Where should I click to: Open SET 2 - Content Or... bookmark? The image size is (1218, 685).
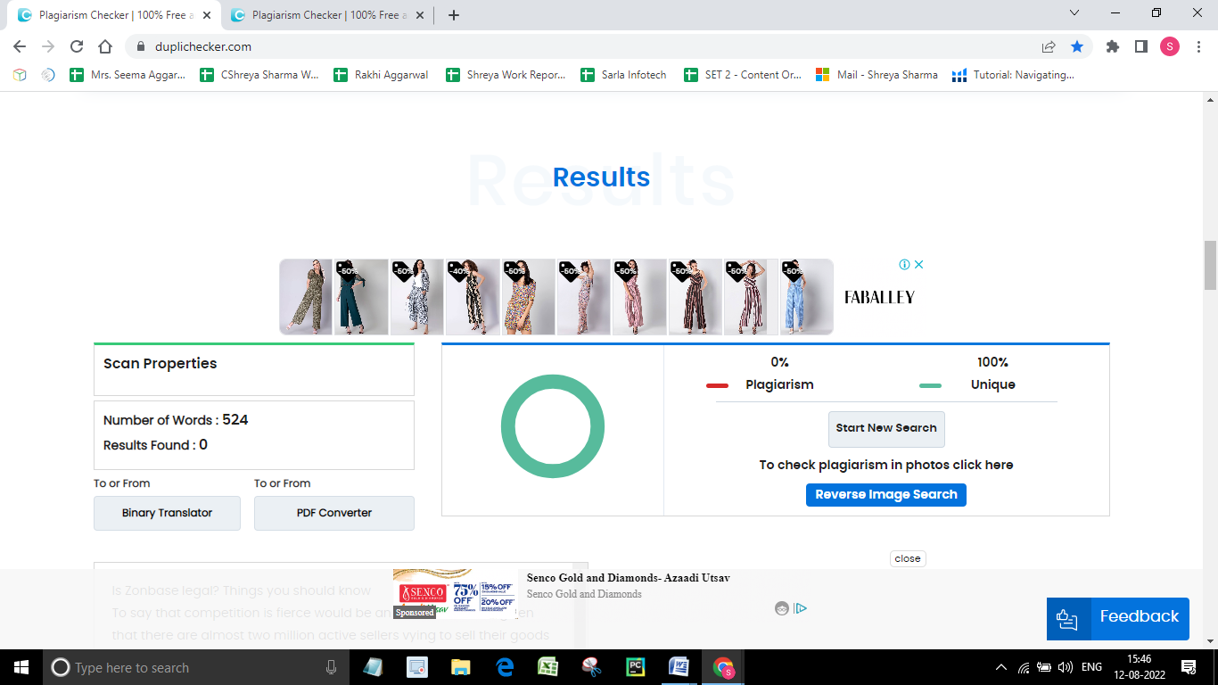pyautogui.click(x=743, y=75)
